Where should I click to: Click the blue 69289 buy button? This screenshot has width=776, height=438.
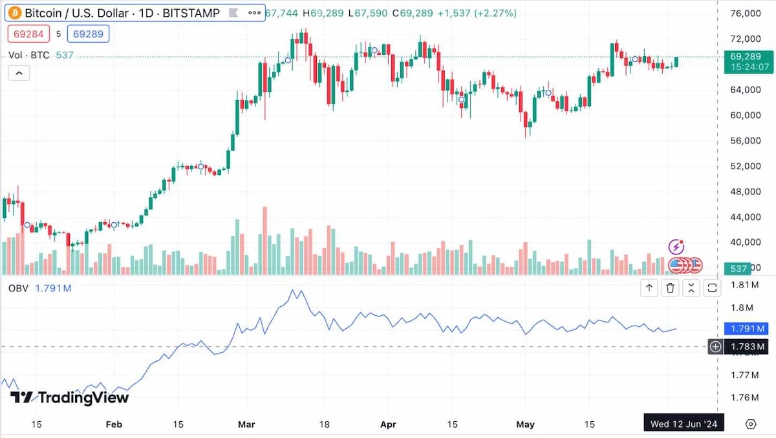[x=88, y=34]
